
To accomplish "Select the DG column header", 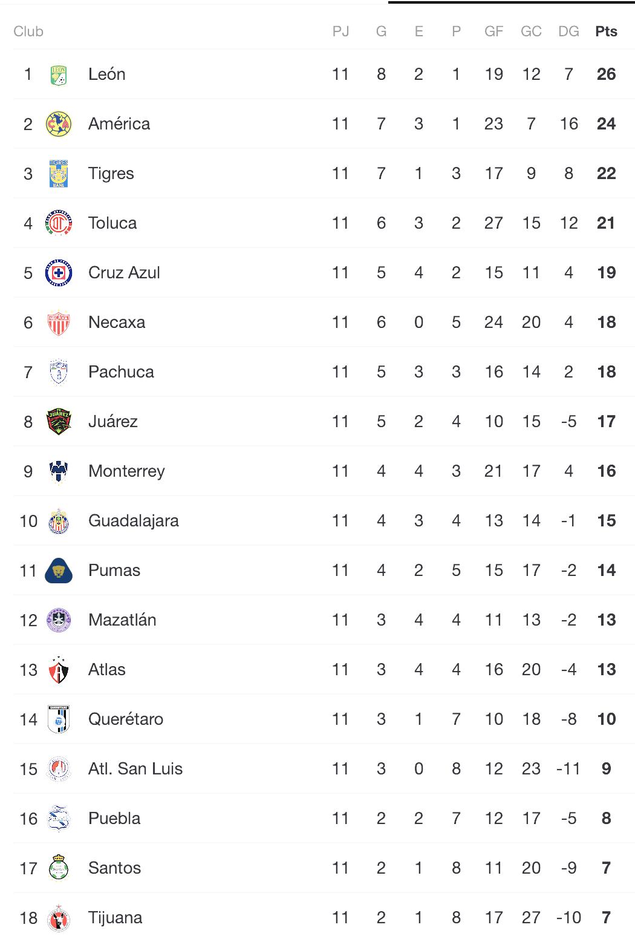I will pos(568,31).
